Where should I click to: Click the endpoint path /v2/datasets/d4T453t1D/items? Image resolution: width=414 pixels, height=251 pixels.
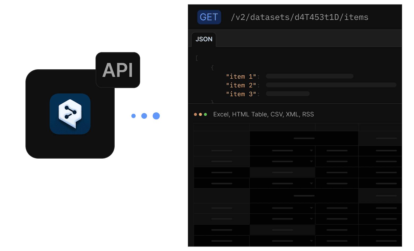click(300, 17)
